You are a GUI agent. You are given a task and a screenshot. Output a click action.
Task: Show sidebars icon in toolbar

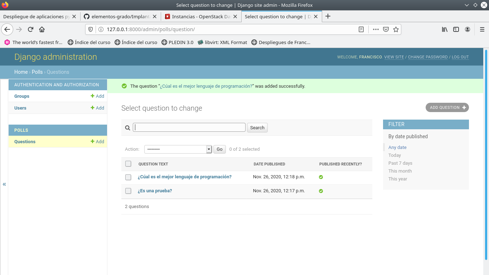point(456,29)
